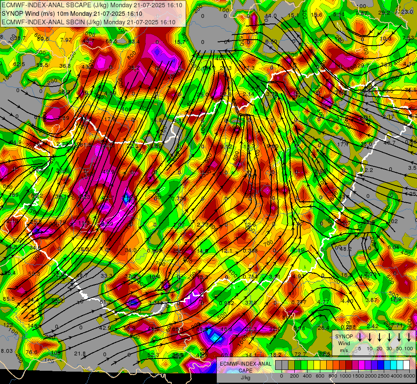The image size is (417, 384).
Task: Click station value 62.5 on the map
Action: pos(19,64)
